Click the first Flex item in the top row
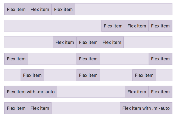 [16, 9]
